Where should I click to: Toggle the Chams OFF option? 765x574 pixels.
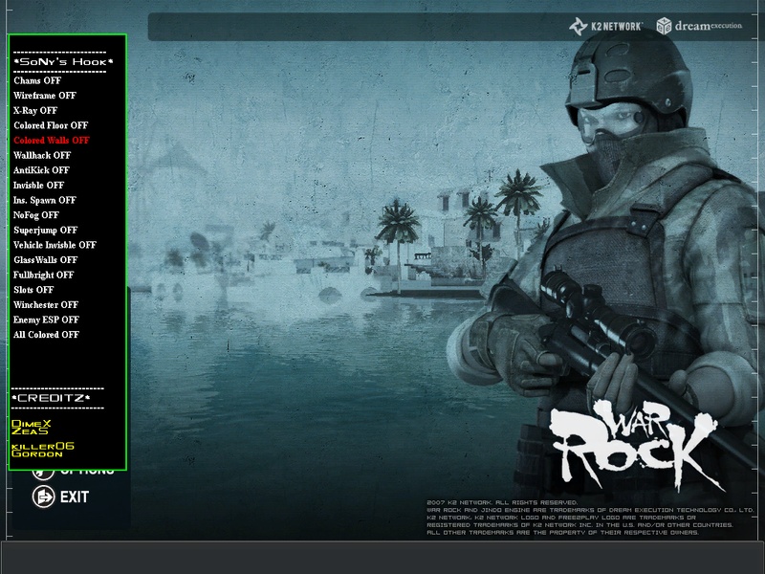click(x=37, y=80)
